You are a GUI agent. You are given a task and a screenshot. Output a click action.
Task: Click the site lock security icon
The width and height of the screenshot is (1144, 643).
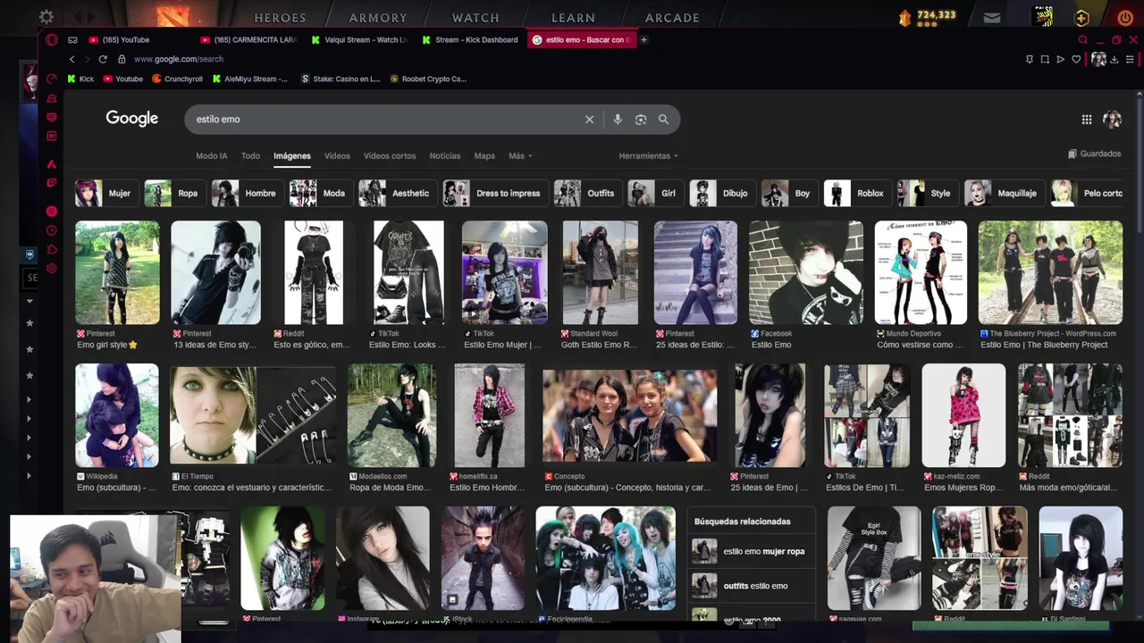[x=122, y=59]
